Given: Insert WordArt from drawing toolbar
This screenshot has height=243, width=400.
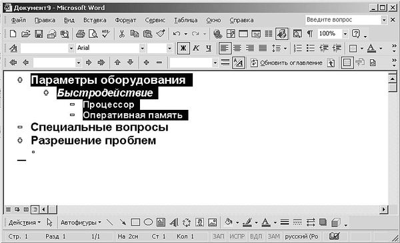Looking at the screenshot, I should coord(174,222).
